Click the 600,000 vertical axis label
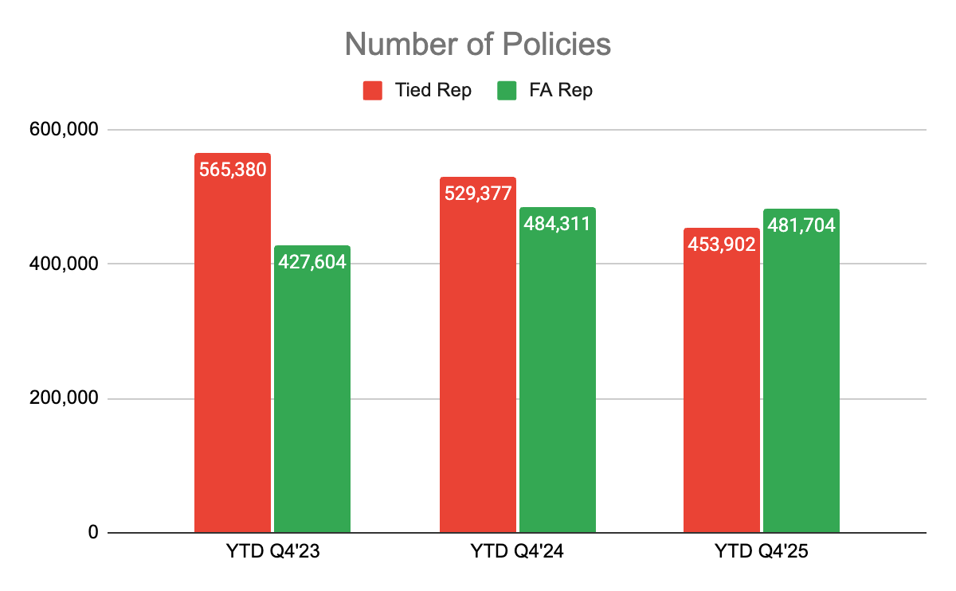Viewport: 956px width, 591px height. tap(62, 129)
